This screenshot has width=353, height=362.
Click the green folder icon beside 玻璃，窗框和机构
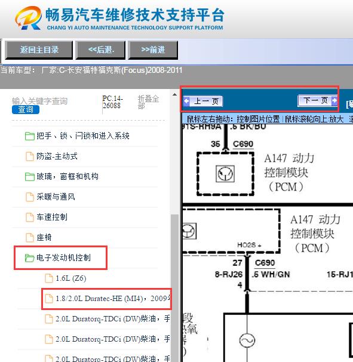[30, 177]
